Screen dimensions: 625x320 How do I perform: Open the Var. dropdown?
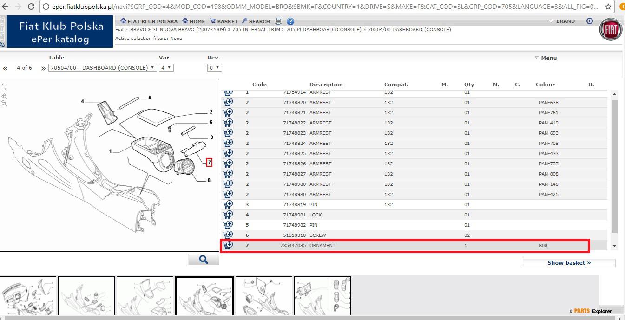(166, 67)
